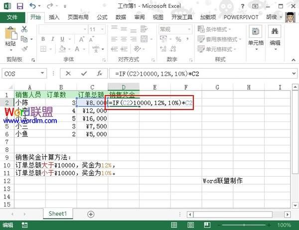The image size is (299, 230).
Task: Switch to the 页面布局 tab
Action: [78, 17]
